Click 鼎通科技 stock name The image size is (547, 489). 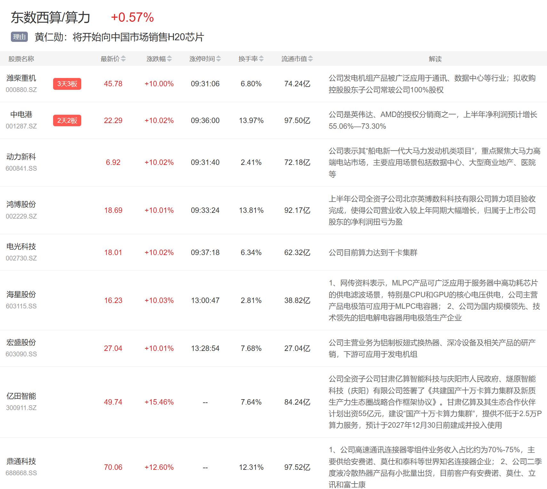coord(21,462)
